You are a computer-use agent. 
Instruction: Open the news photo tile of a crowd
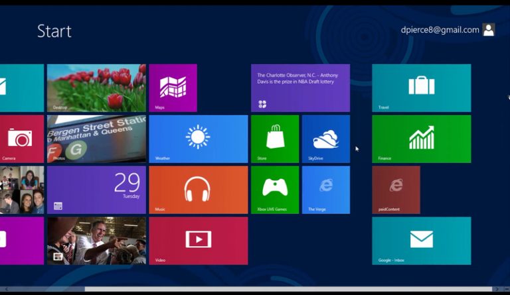tap(96, 241)
